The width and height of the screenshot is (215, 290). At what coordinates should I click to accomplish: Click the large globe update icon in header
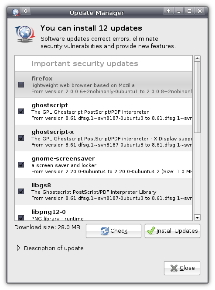(25, 34)
